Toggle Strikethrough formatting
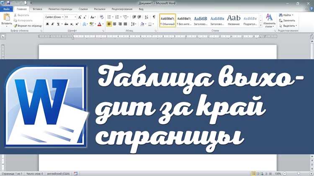 tap(66, 24)
